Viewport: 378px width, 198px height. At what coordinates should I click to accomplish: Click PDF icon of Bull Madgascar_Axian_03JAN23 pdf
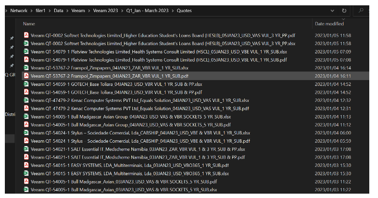(x=26, y=181)
